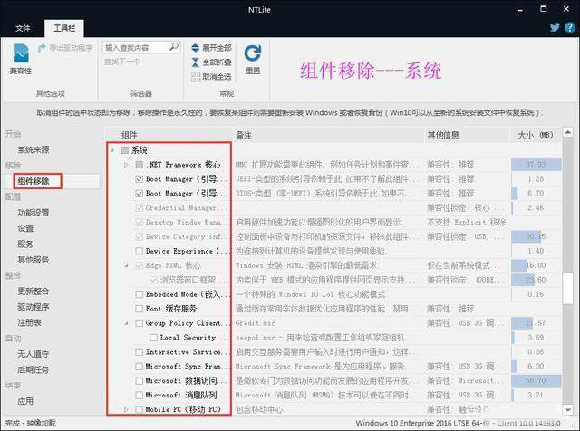Expand the .NET Framework 核心 node
The image size is (580, 431).
coord(126,165)
